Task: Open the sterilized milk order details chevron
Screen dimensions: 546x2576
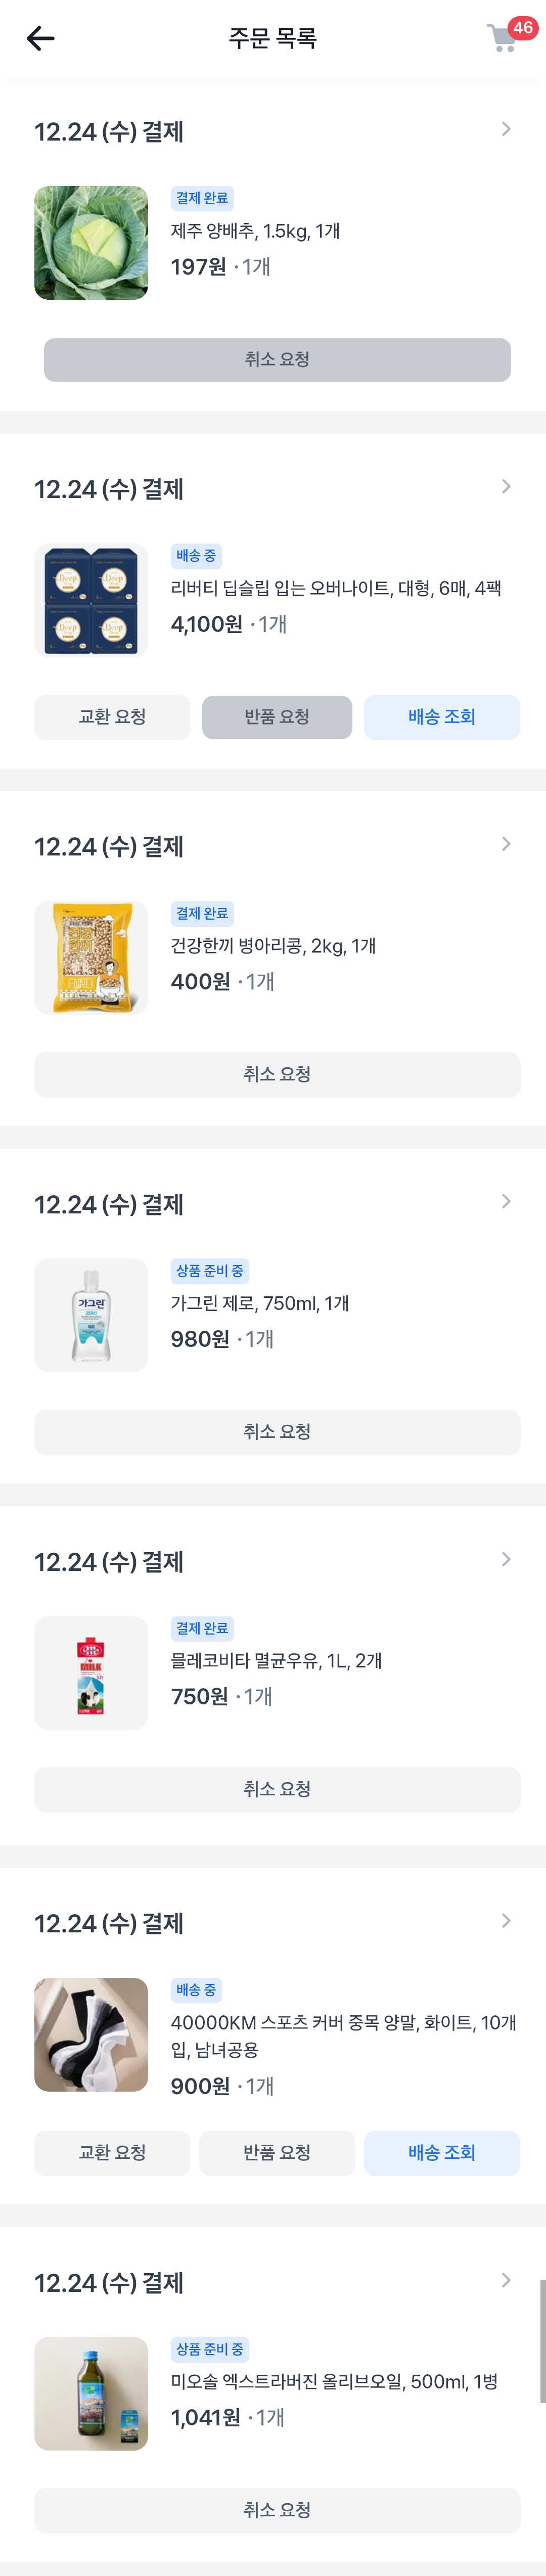Action: tap(506, 1559)
